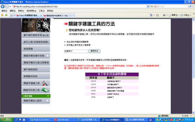Click the 查詢送出 submit button

(94, 51)
